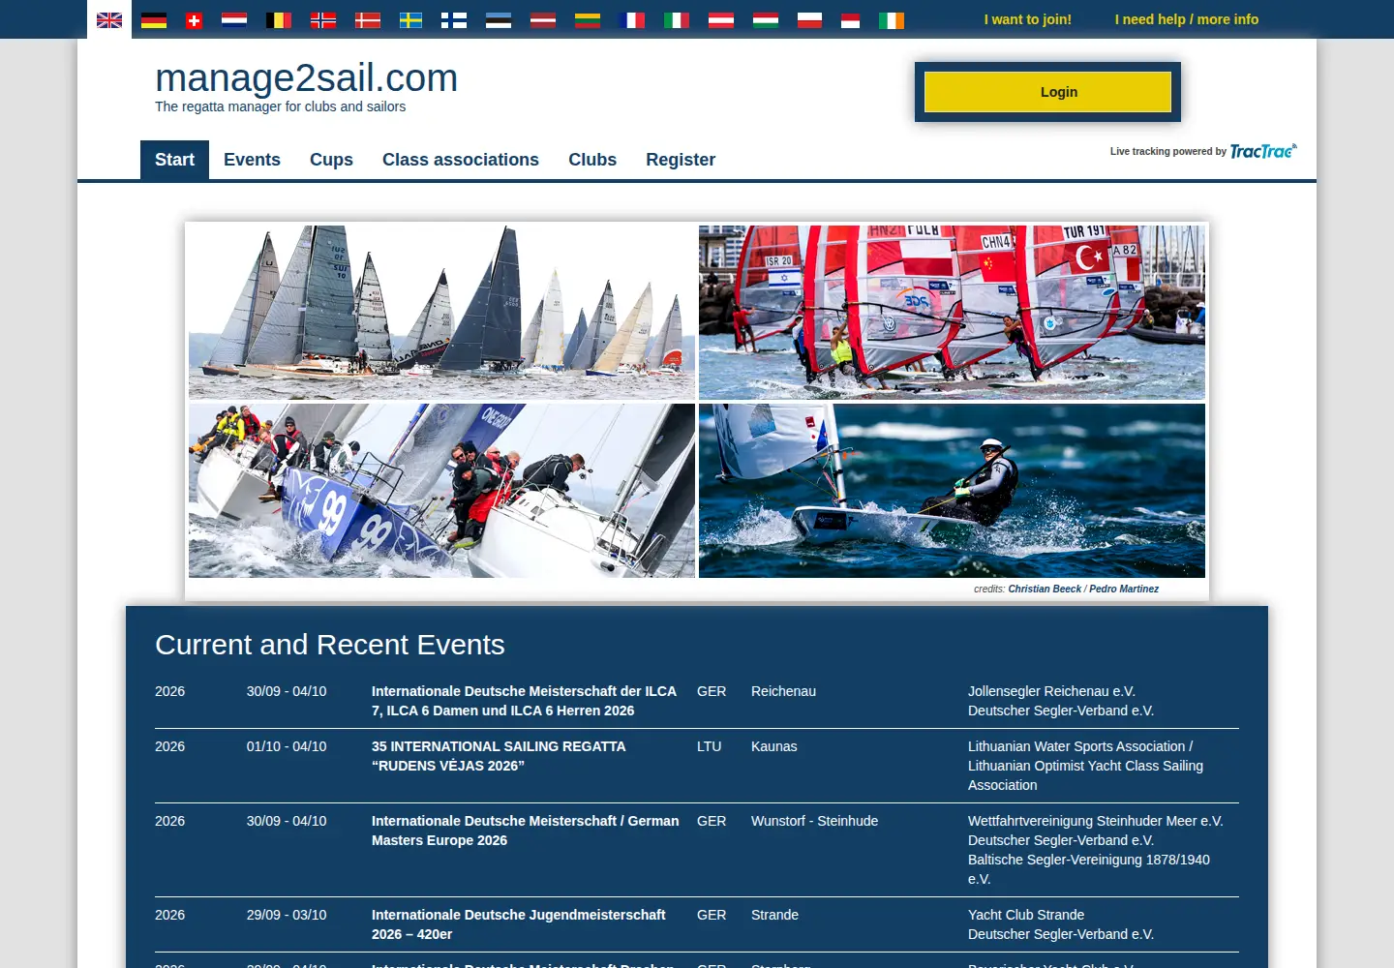Image resolution: width=1394 pixels, height=968 pixels.
Task: Click the 'I want to join!' link
Action: (1028, 19)
